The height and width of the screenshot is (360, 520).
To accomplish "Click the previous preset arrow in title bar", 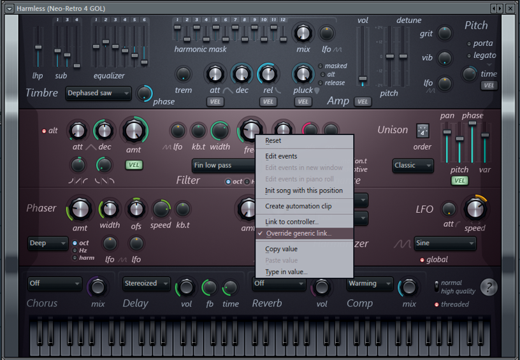I will [494, 8].
